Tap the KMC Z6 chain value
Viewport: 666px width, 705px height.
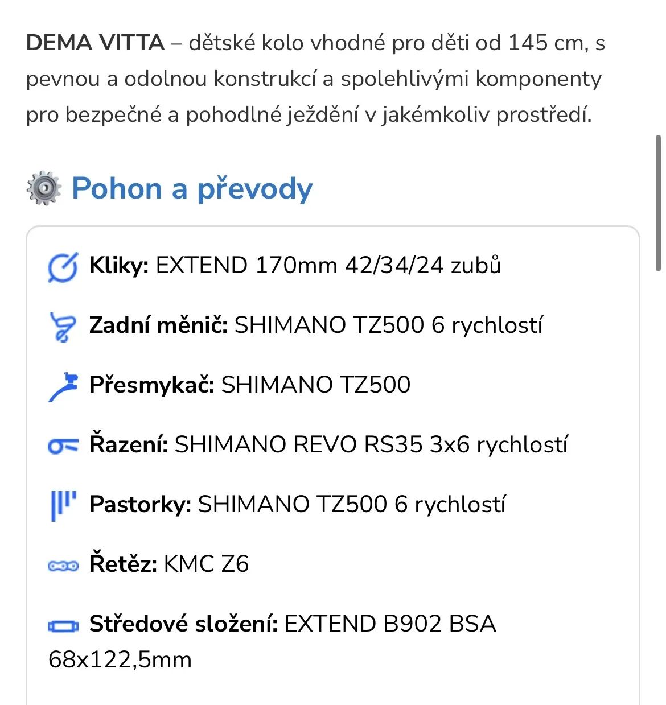206,564
